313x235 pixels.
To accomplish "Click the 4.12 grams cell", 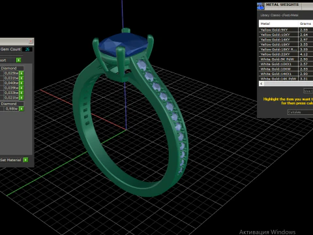I will coord(305,54).
